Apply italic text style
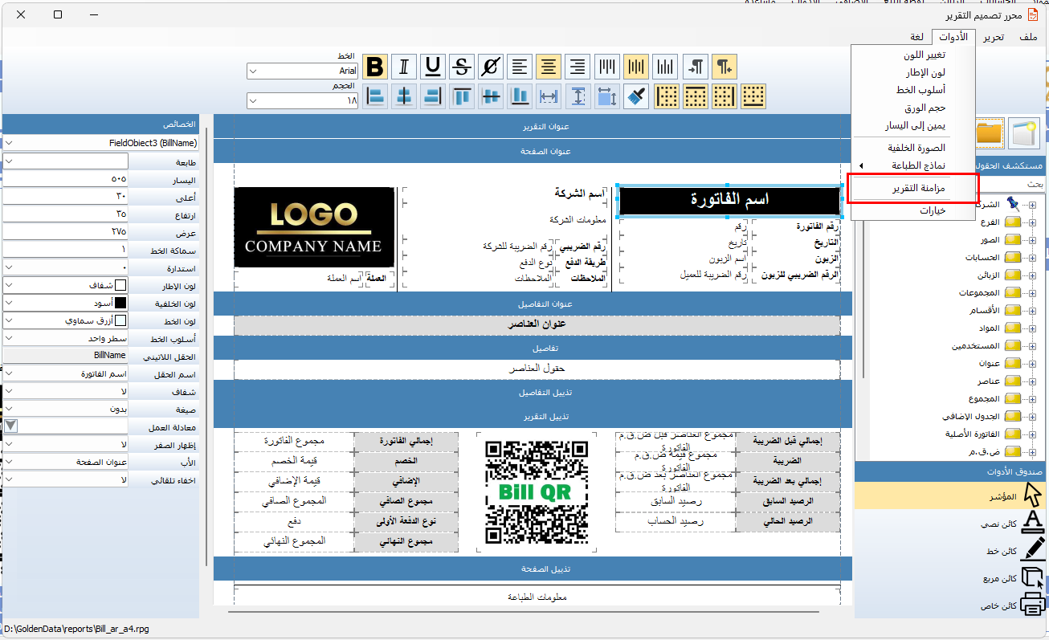1049x640 pixels. tap(404, 67)
